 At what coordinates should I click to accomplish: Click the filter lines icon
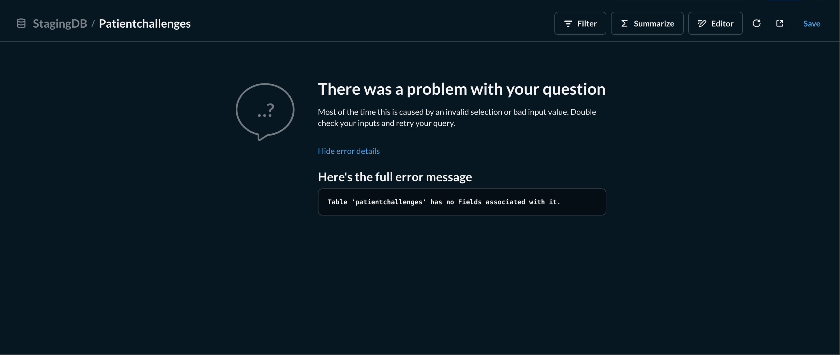568,23
